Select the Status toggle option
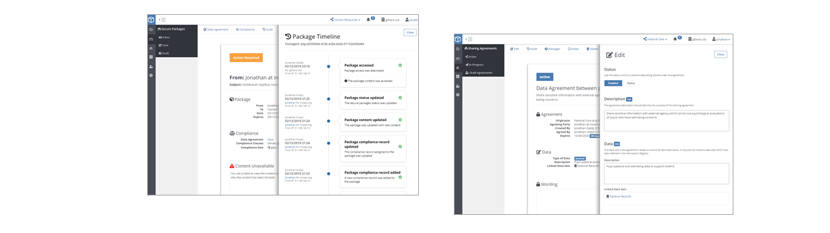Image resolution: width=830 pixels, height=233 pixels. [631, 83]
